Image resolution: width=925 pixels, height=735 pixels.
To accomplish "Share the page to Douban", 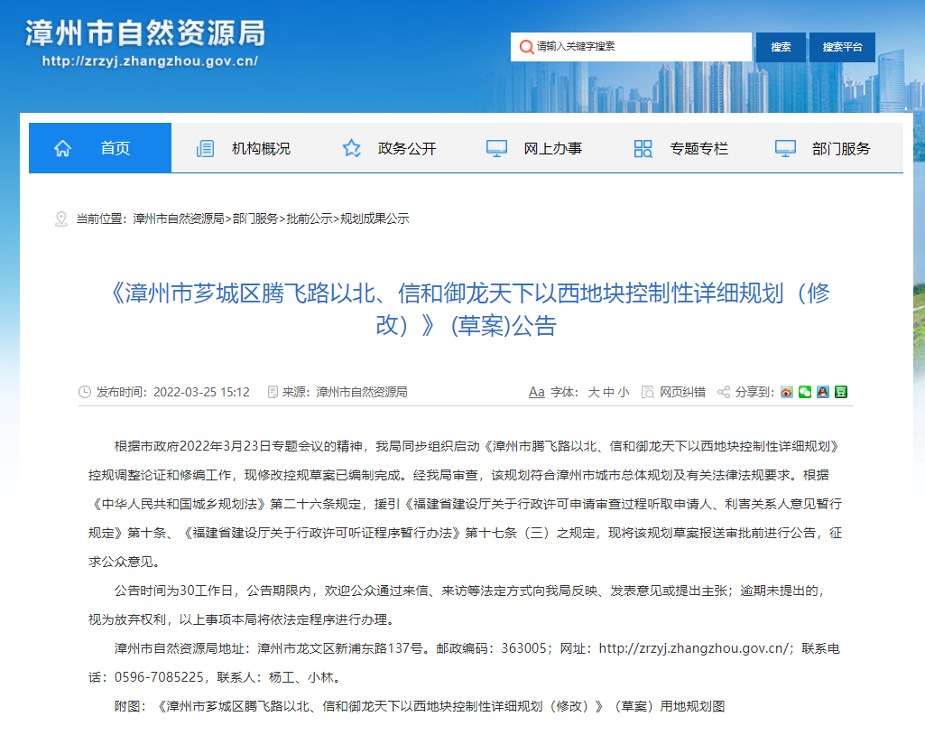I will point(840,391).
